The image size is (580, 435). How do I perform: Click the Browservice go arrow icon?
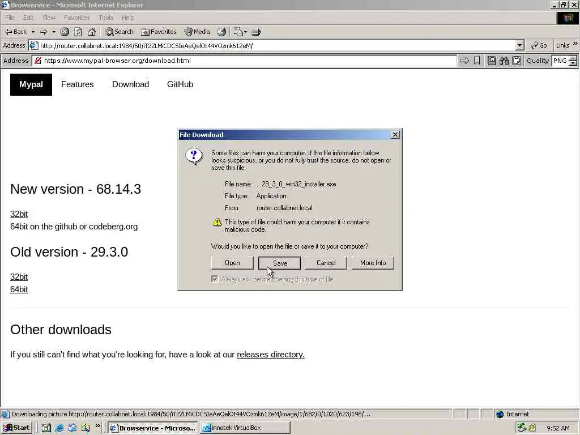(464, 61)
